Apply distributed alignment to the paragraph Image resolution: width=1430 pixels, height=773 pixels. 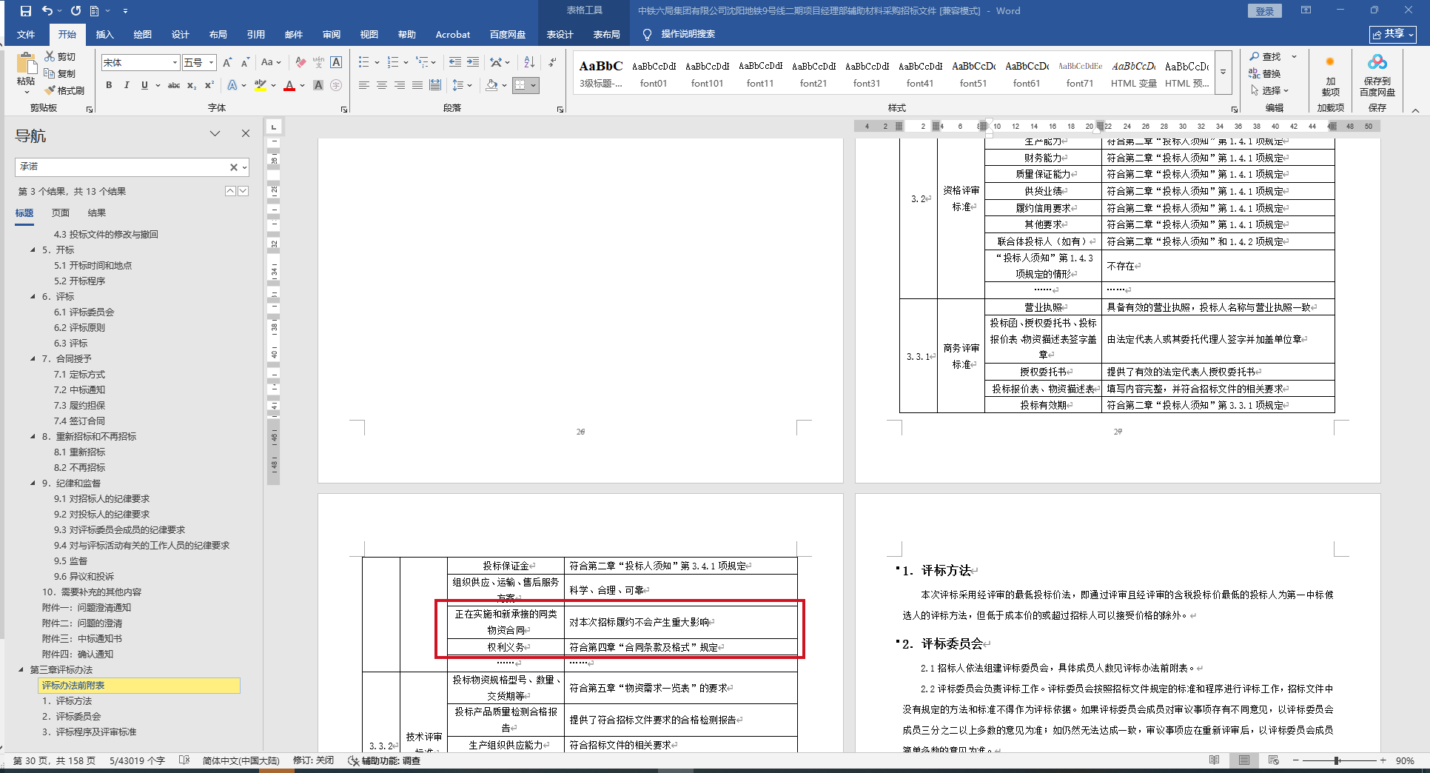(x=435, y=85)
